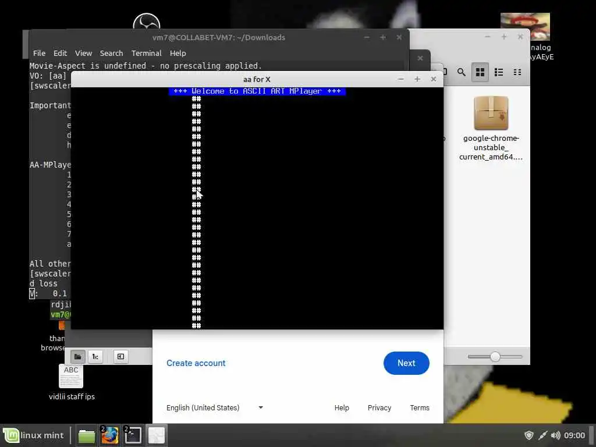Screen dimensions: 596x447
Task: Click the search magnifier in the file manager
Action: (x=461, y=72)
